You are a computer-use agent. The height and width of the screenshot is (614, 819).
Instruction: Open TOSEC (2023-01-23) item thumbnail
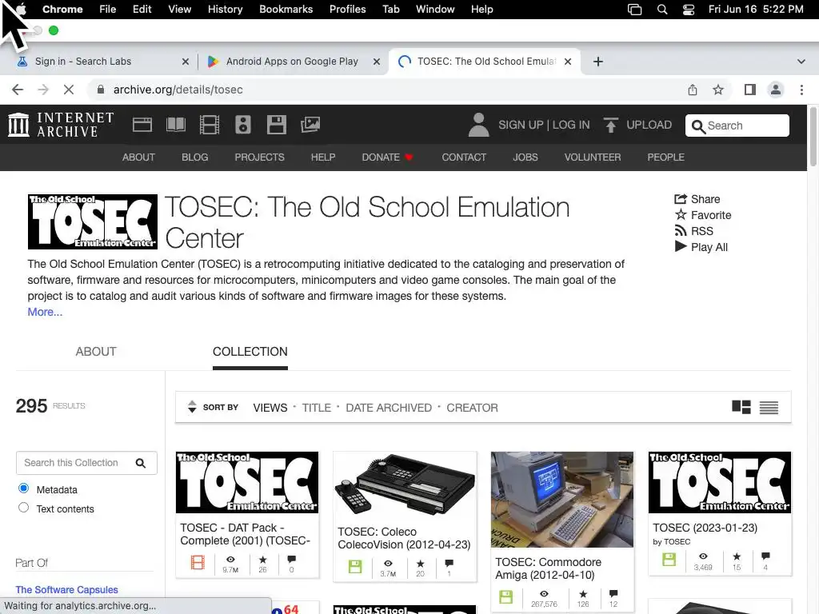click(720, 482)
